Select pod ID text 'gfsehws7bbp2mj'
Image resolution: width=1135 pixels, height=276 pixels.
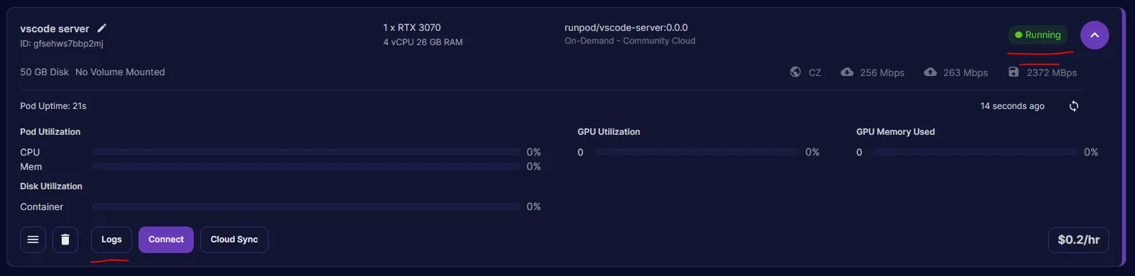click(x=68, y=44)
